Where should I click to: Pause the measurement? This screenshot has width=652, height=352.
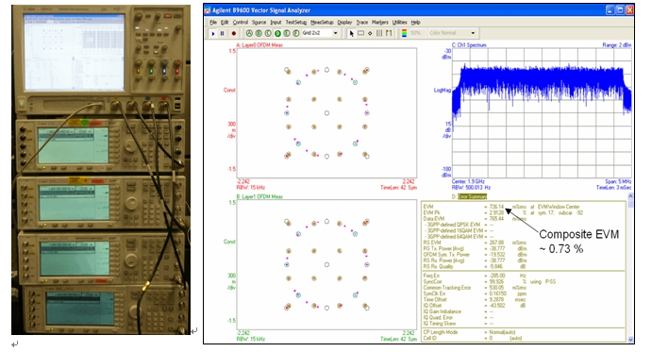pyautogui.click(x=222, y=33)
